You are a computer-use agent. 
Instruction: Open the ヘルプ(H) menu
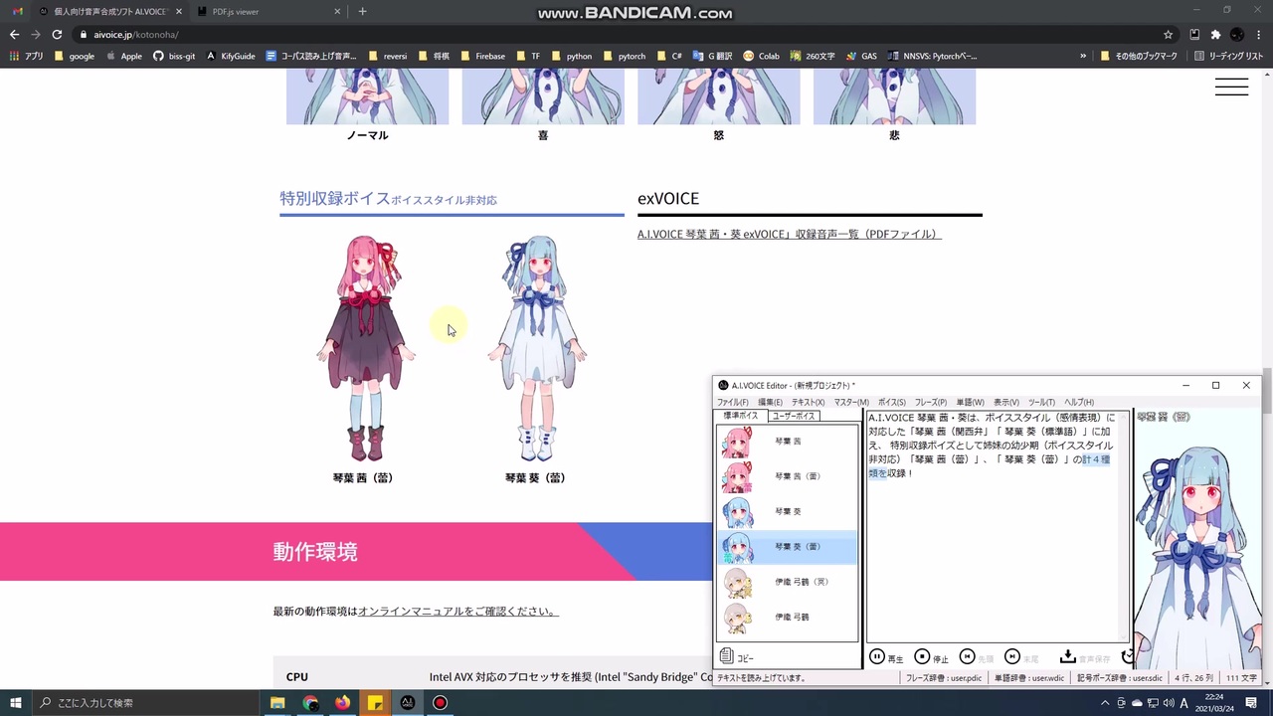(x=1078, y=402)
